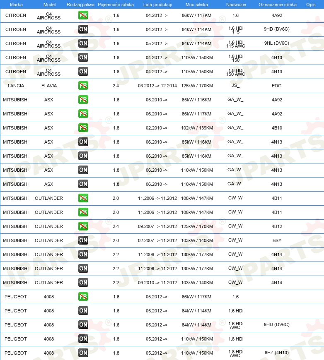This screenshot has height=360, width=324.
Task: Click the Lata produkcji column header
Action: tap(157, 5)
